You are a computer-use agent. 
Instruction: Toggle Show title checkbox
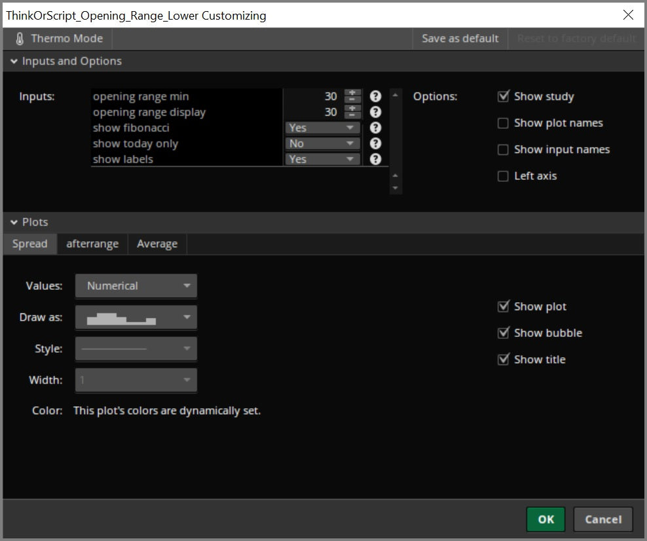[503, 360]
